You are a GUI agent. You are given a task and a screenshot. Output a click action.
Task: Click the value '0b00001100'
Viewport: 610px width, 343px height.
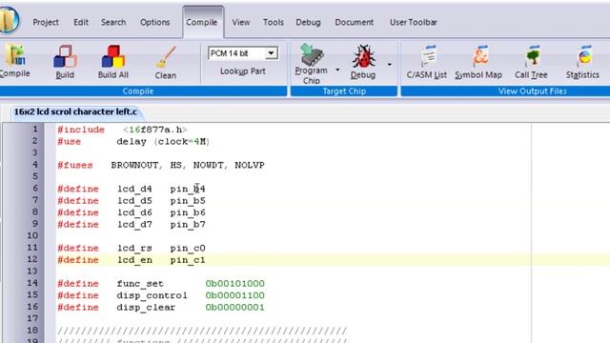[235, 295]
